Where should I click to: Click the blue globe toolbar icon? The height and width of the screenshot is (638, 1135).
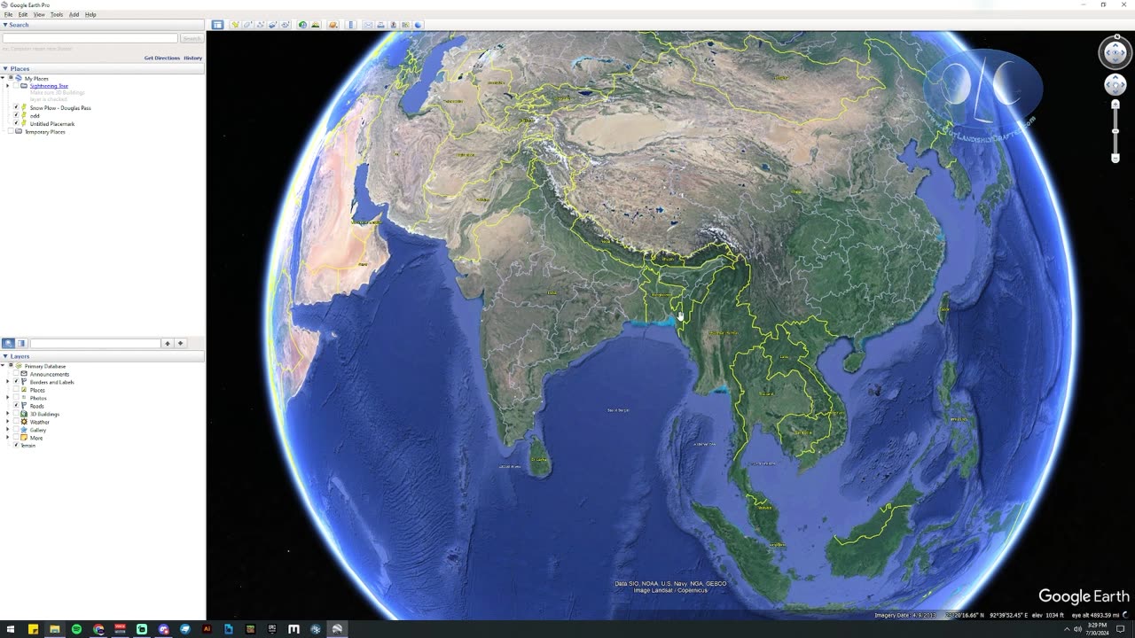tap(418, 25)
